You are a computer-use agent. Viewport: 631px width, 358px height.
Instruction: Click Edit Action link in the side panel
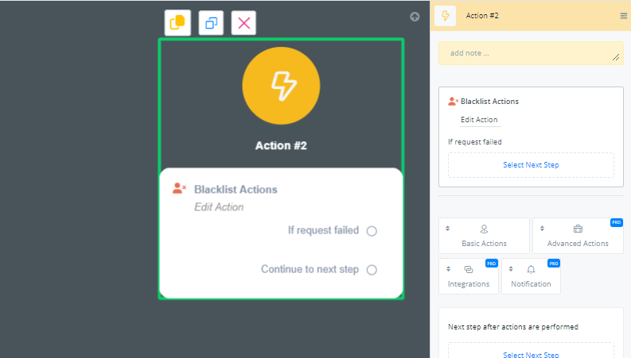479,120
